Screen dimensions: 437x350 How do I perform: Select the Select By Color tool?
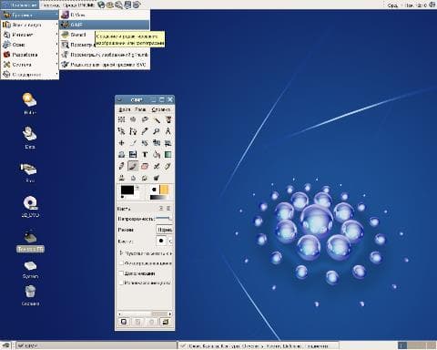(168, 119)
